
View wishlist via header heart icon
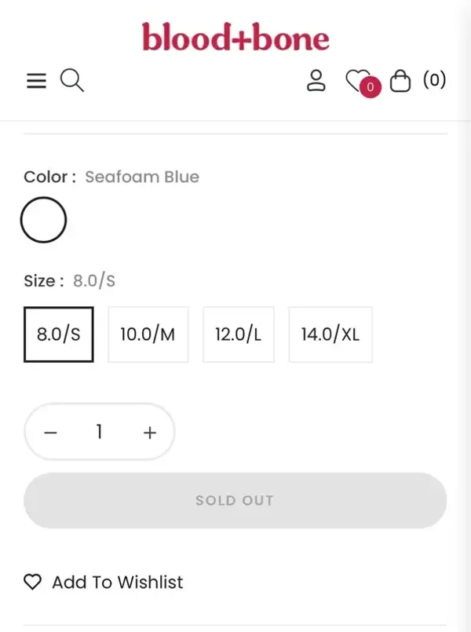357,79
